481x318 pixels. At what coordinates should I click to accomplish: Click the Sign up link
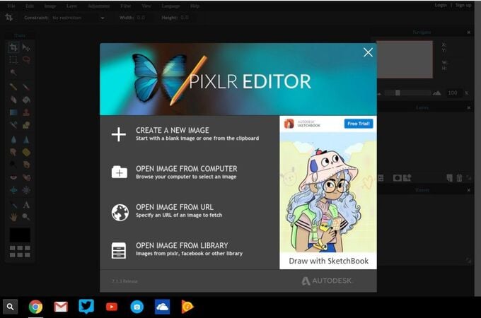(x=463, y=5)
